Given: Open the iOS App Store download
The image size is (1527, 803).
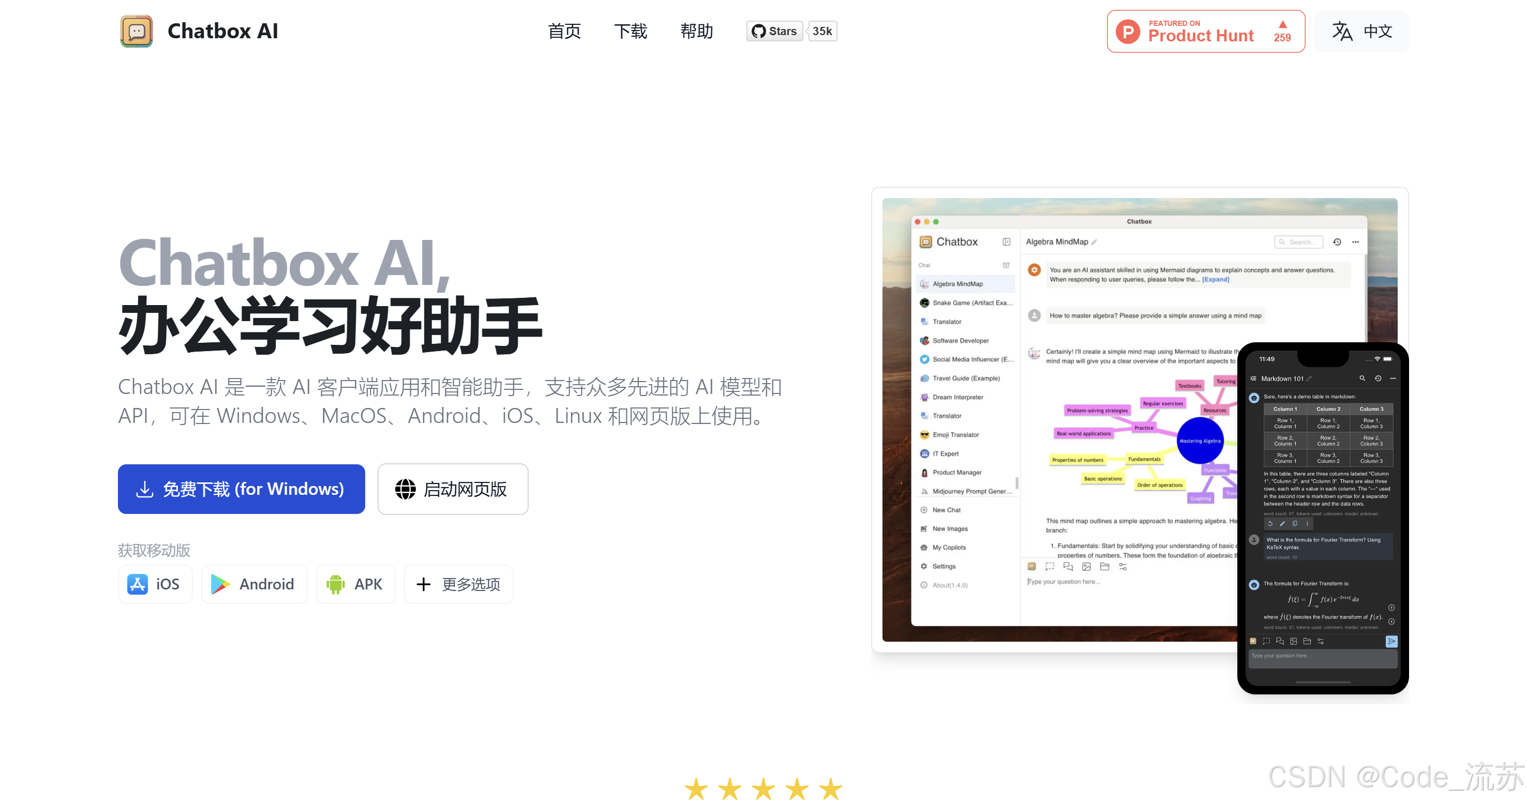Looking at the screenshot, I should tap(155, 584).
